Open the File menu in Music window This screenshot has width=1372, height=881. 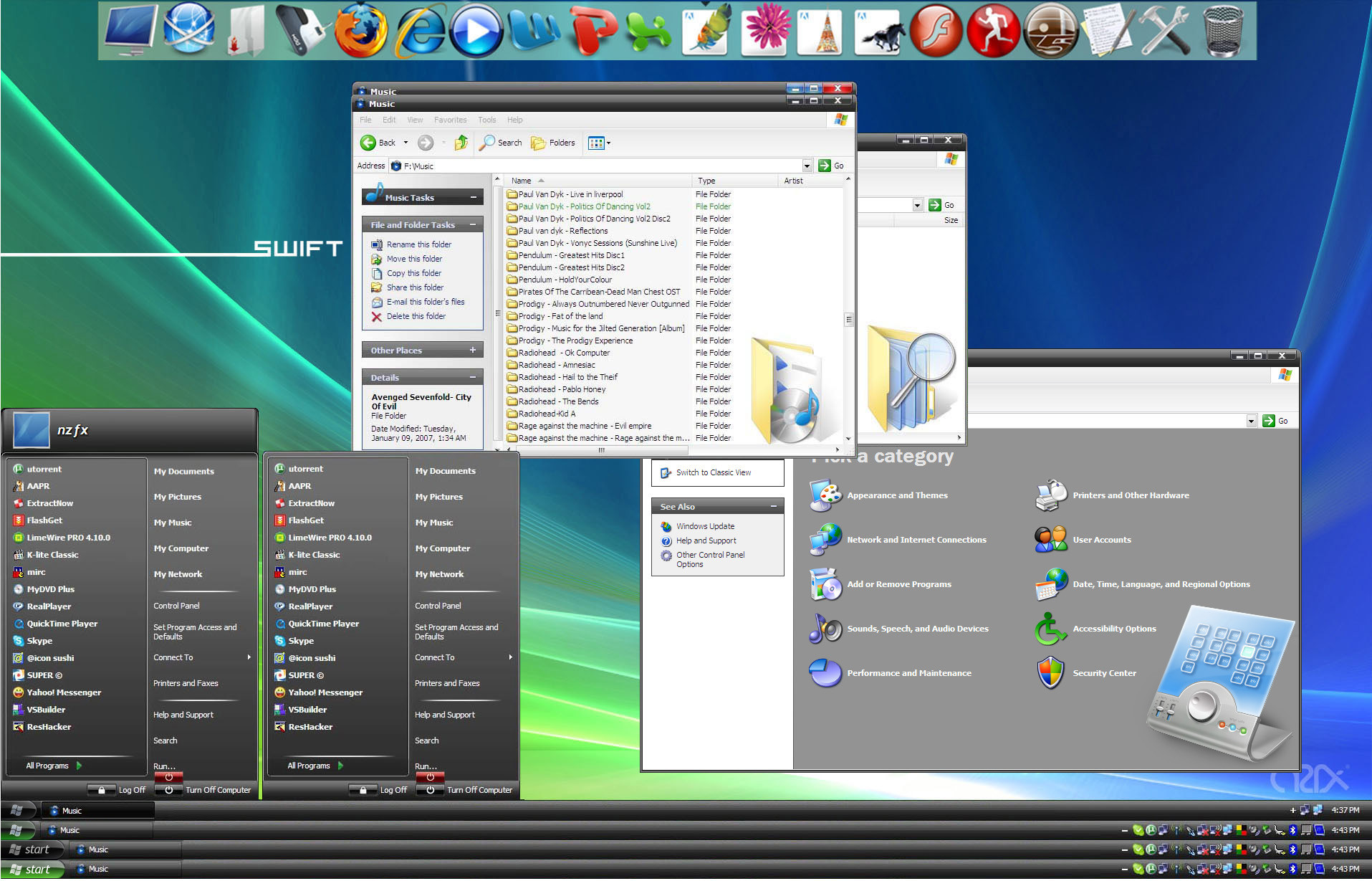[365, 120]
